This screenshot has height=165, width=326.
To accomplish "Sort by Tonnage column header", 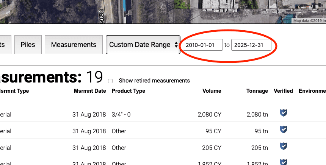I will pos(257,91).
